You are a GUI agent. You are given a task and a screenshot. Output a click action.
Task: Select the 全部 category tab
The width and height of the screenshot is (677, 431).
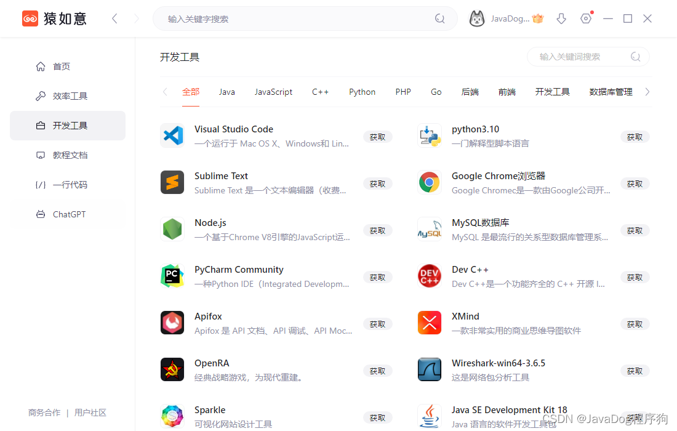[x=190, y=92]
